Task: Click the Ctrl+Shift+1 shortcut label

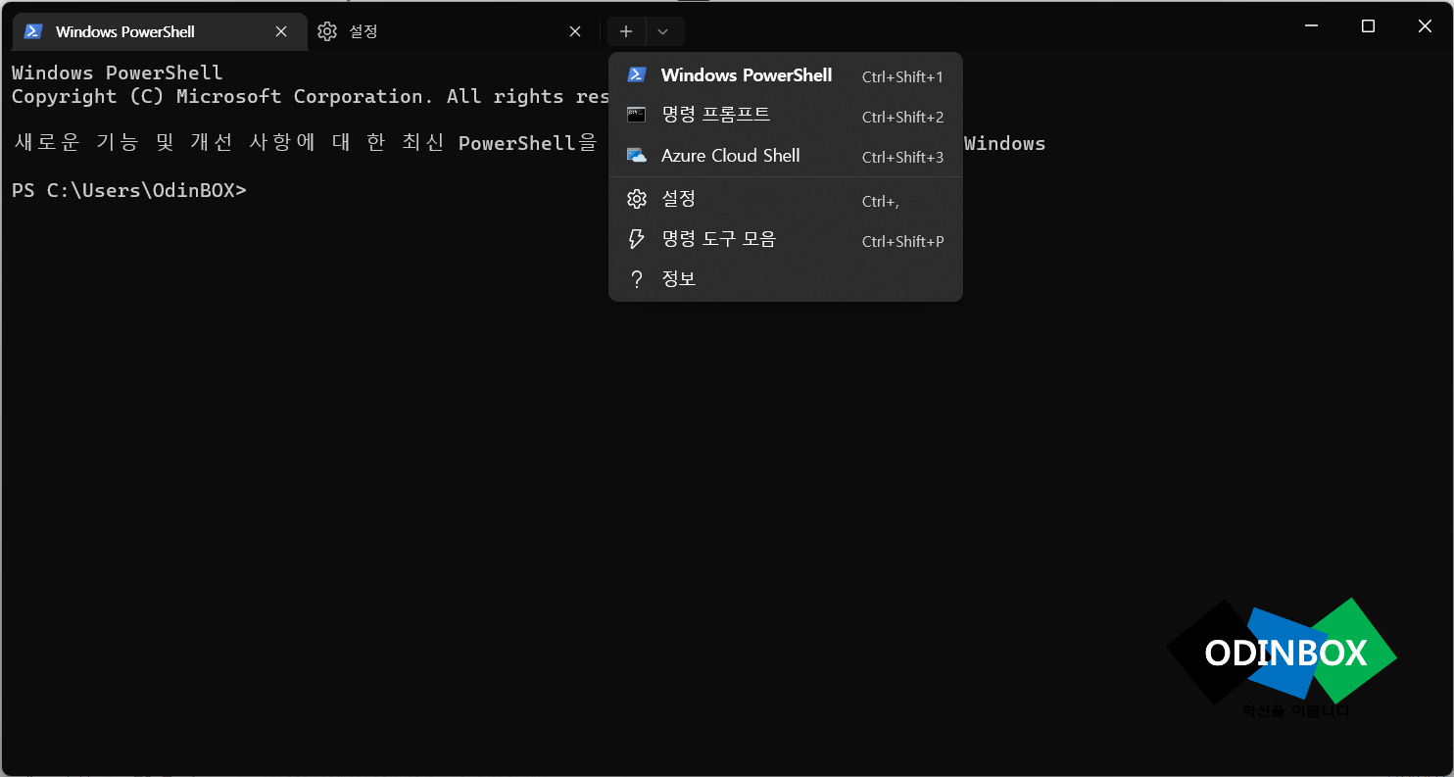Action: tap(902, 76)
